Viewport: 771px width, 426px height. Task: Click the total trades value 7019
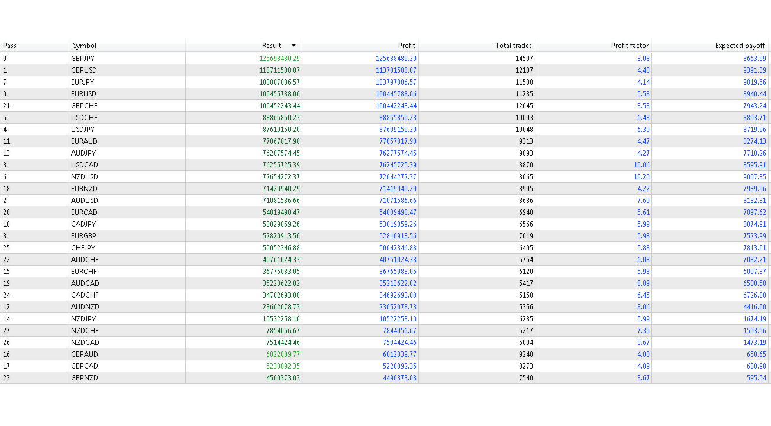click(x=526, y=236)
